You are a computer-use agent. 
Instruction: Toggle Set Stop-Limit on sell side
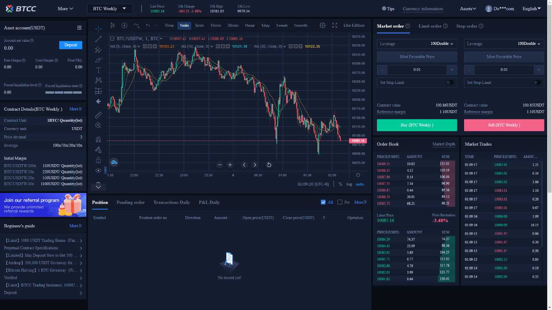pos(536,83)
